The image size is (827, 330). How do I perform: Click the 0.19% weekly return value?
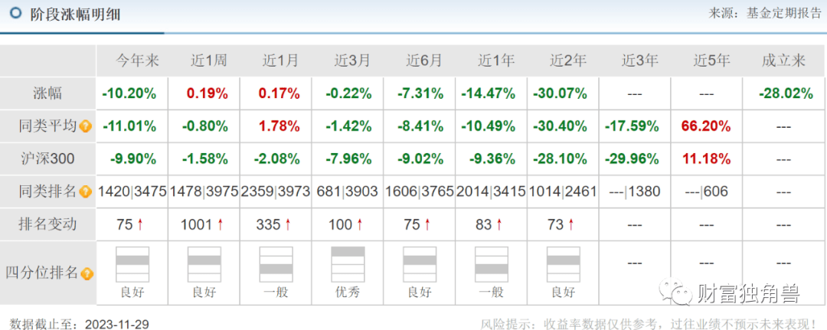(x=207, y=94)
